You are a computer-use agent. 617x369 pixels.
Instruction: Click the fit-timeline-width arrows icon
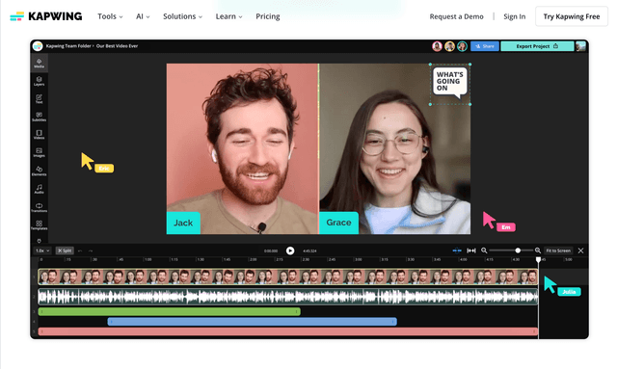tap(471, 250)
